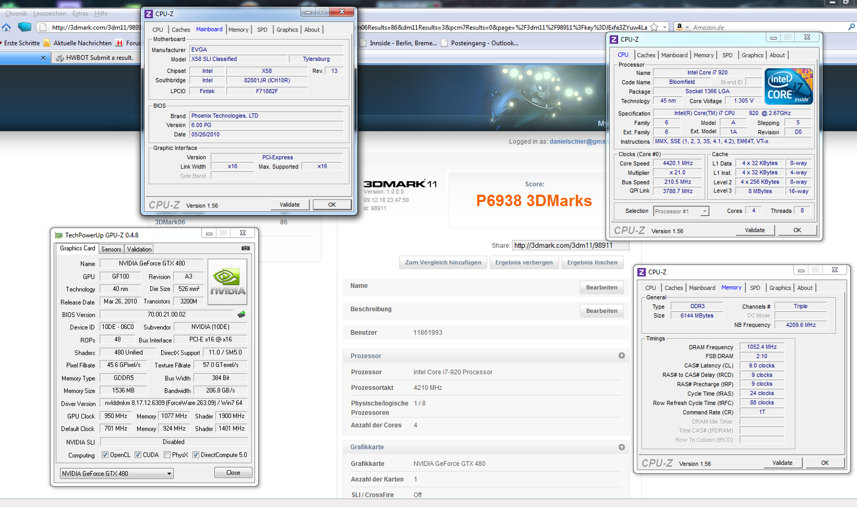Select SPD tab in Mainboard CPU-Z window

(262, 30)
